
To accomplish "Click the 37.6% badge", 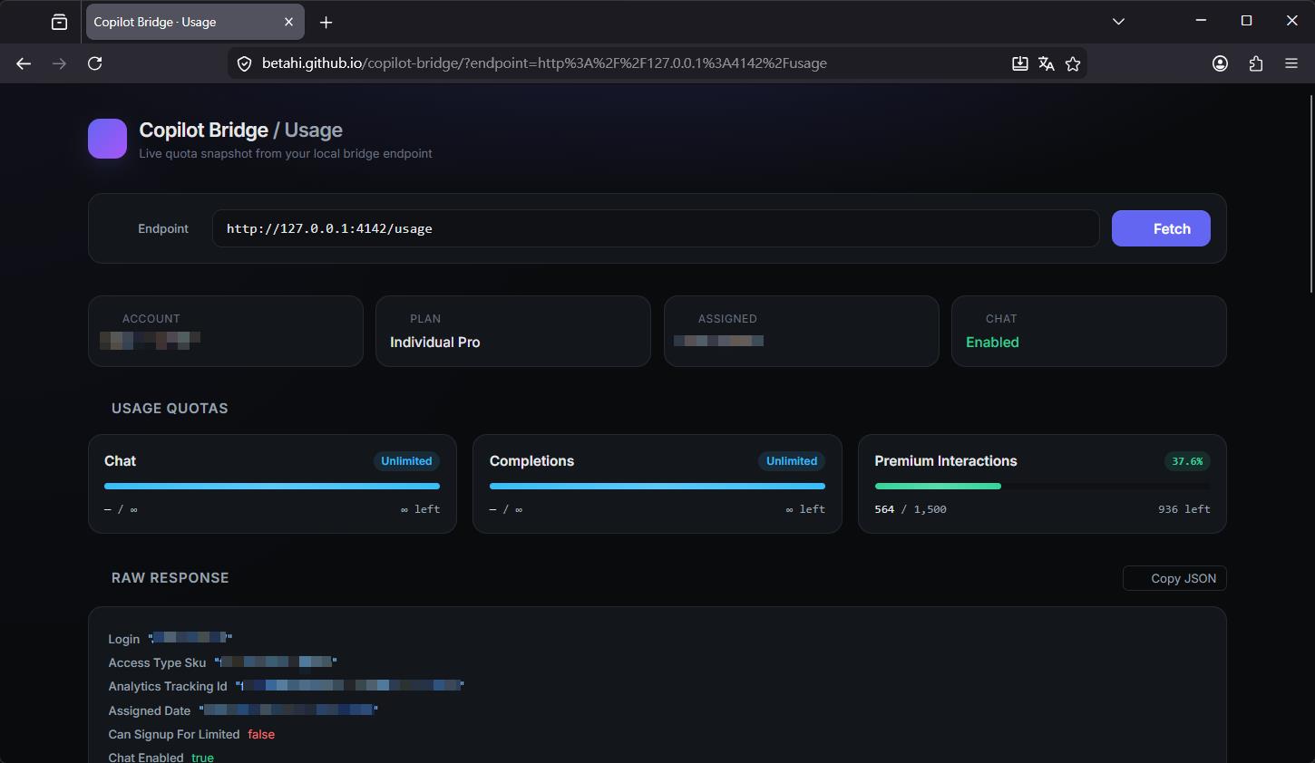I will coord(1187,461).
